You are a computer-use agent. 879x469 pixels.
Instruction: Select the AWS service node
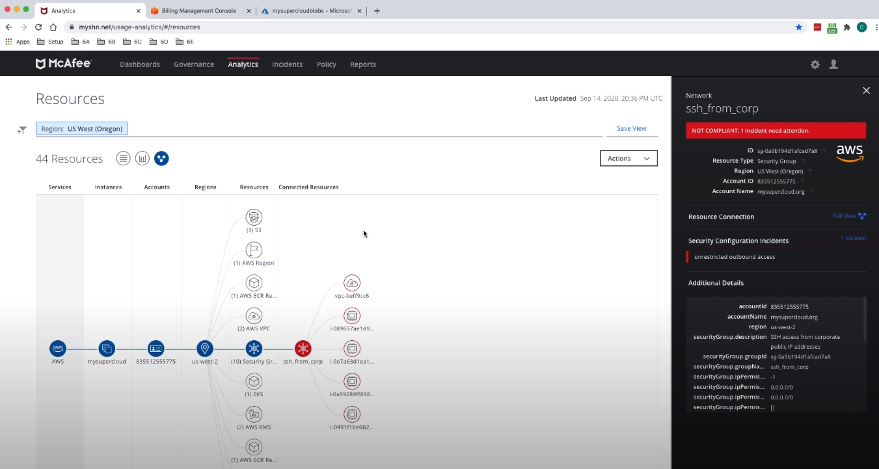pyautogui.click(x=58, y=348)
